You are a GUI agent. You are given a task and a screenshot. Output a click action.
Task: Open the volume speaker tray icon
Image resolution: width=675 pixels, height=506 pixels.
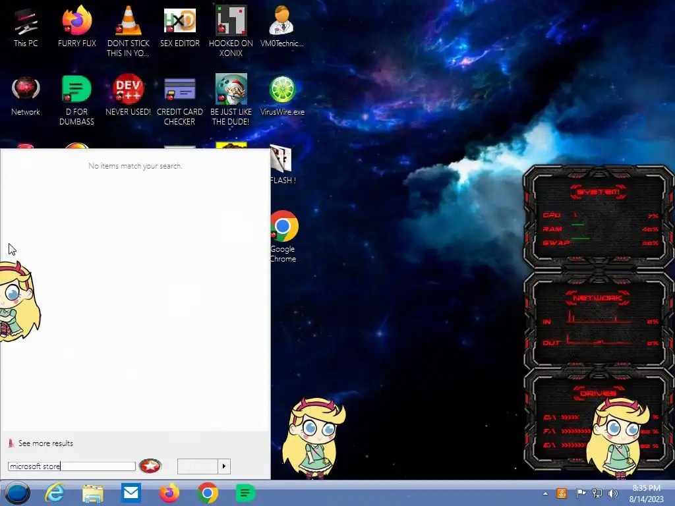coord(612,493)
